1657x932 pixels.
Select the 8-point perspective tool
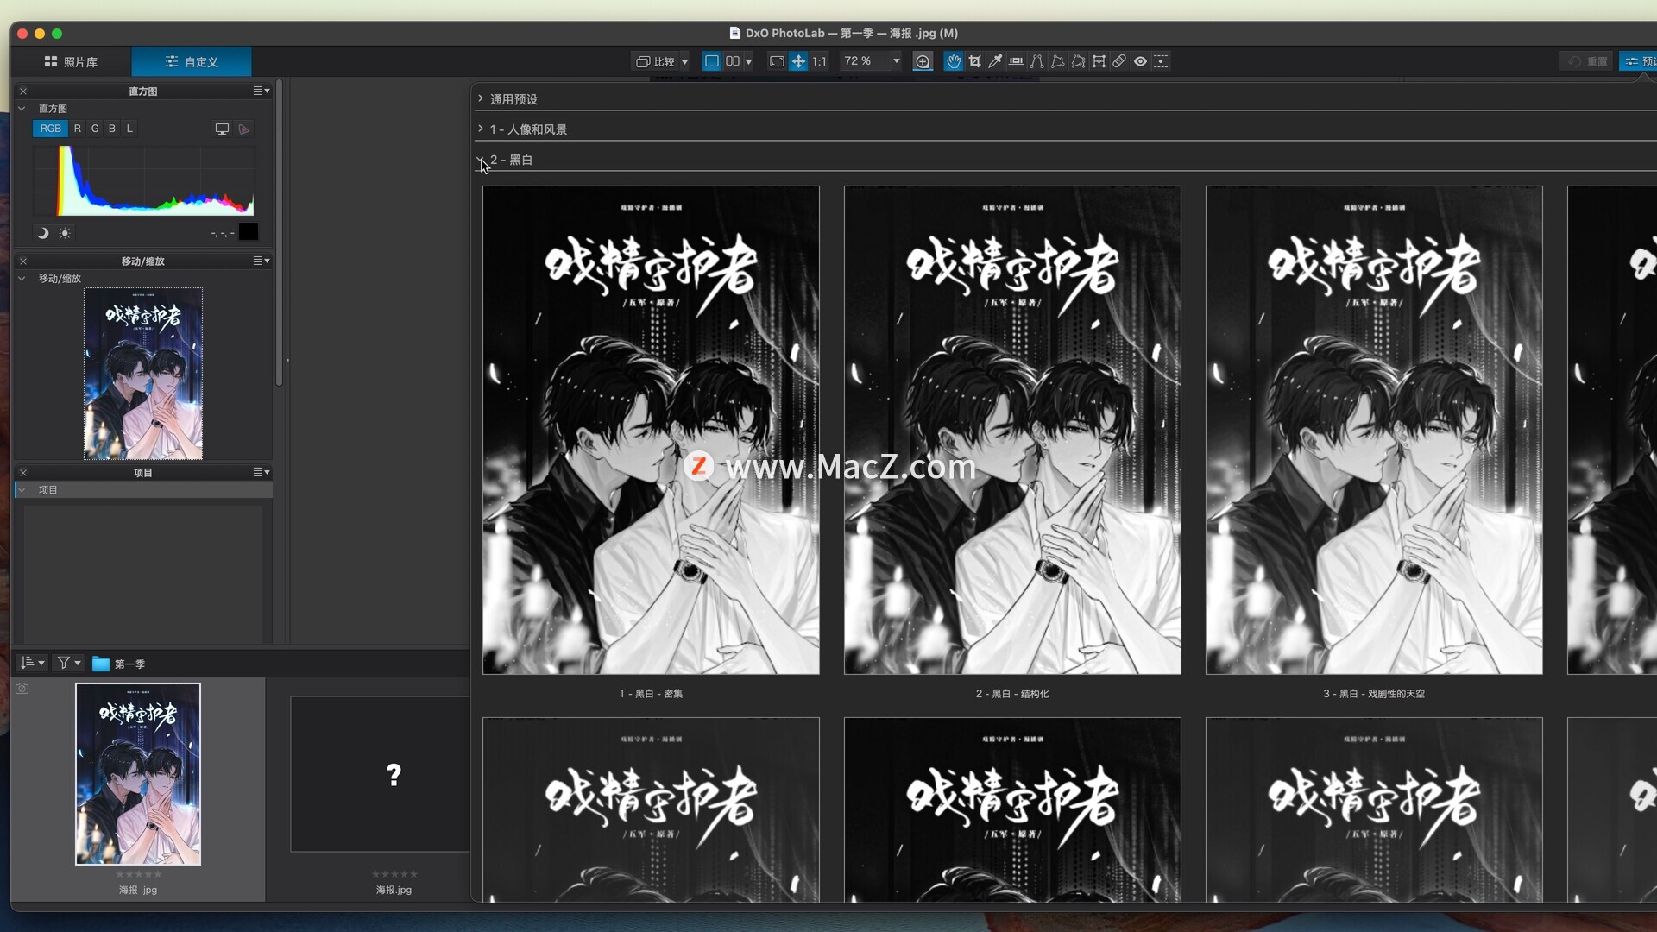(1078, 61)
